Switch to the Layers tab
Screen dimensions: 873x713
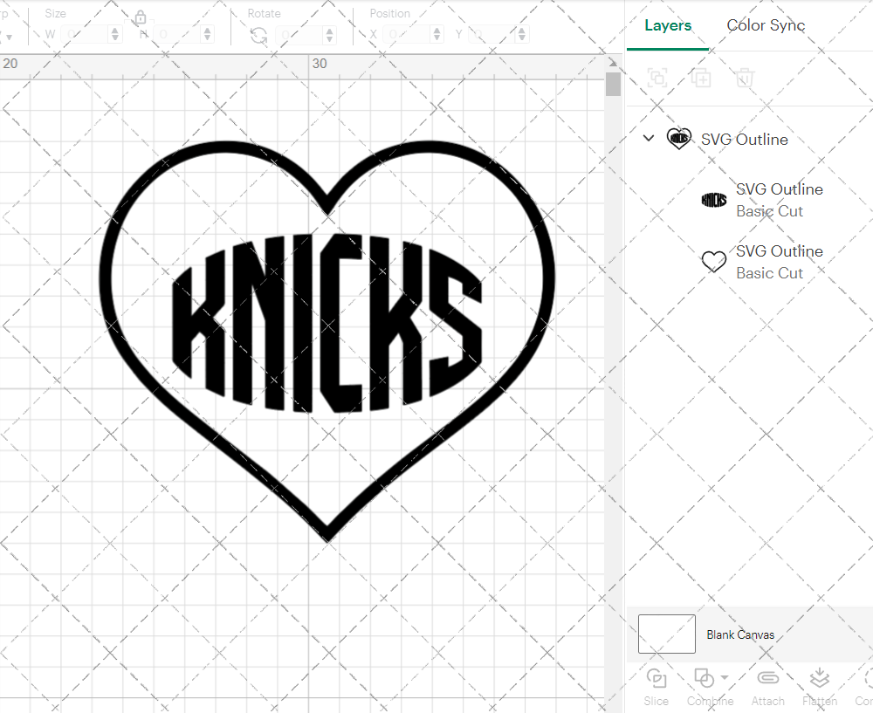click(668, 25)
